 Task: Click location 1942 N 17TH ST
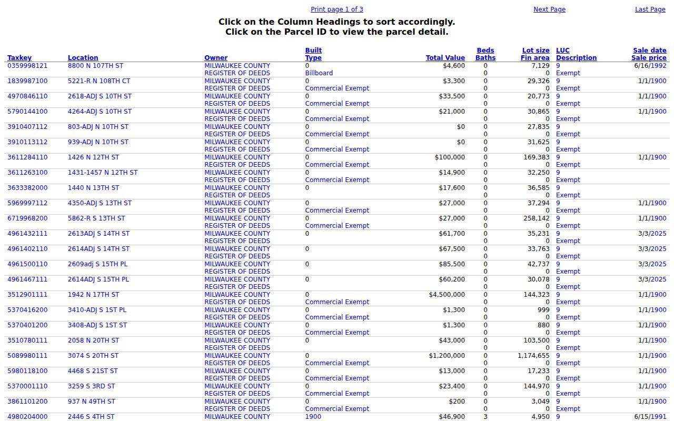point(93,295)
